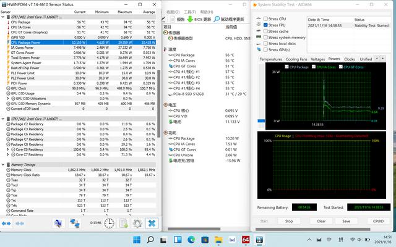
Task: Open File Explorer from taskbar
Action: 218,240
